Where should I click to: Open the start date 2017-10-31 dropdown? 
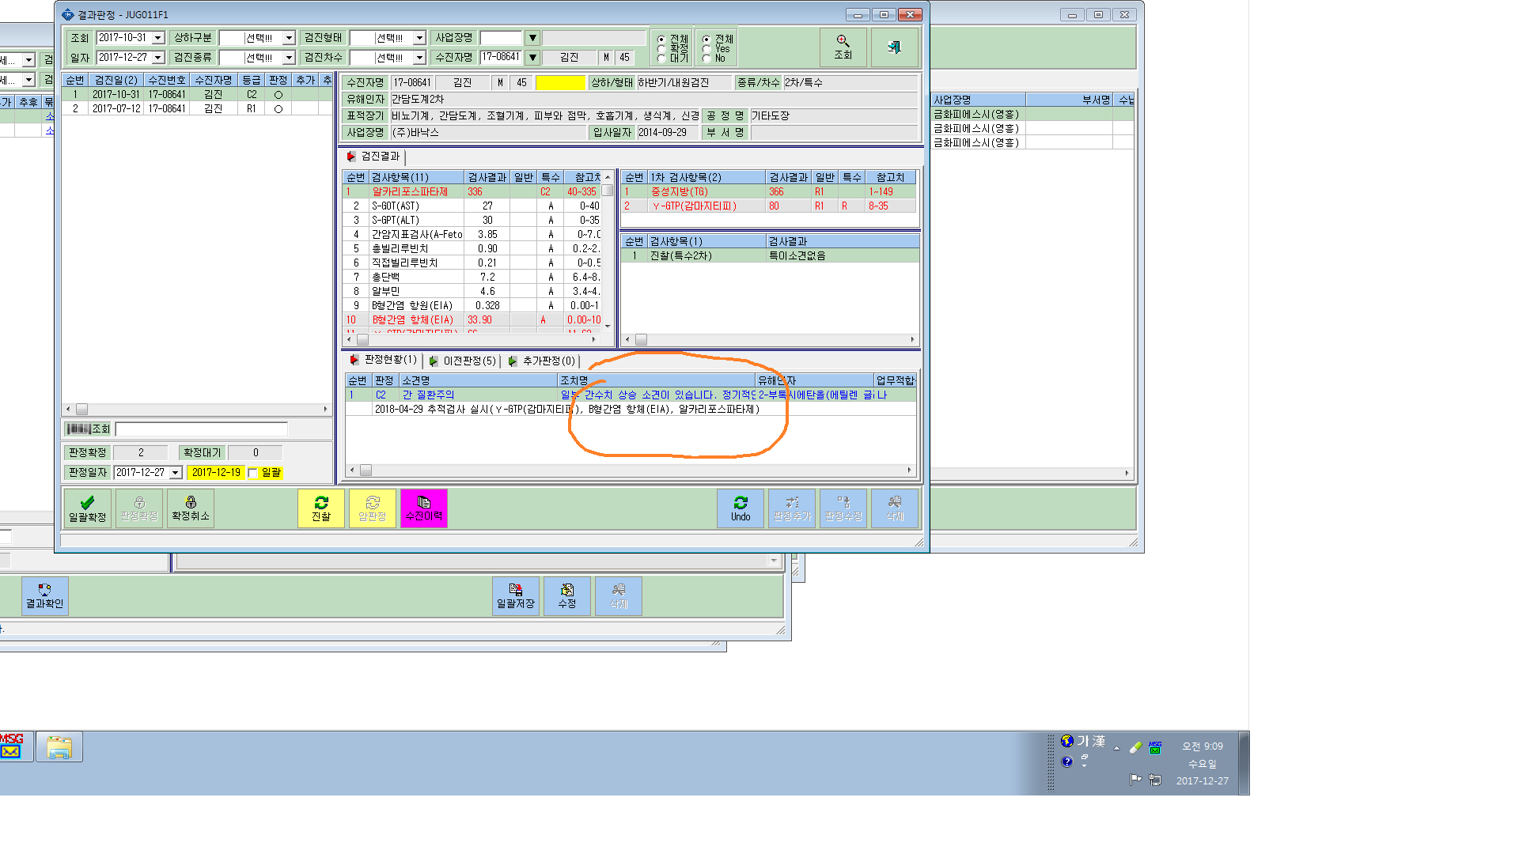pos(158,38)
